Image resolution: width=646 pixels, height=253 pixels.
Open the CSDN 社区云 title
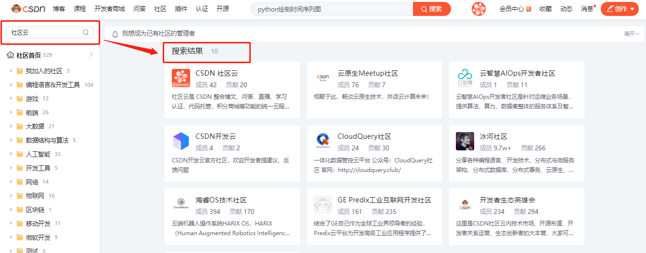[217, 73]
